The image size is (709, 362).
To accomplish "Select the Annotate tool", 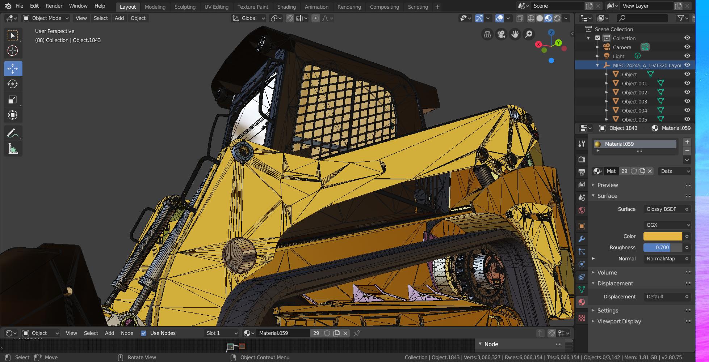I will point(13,133).
